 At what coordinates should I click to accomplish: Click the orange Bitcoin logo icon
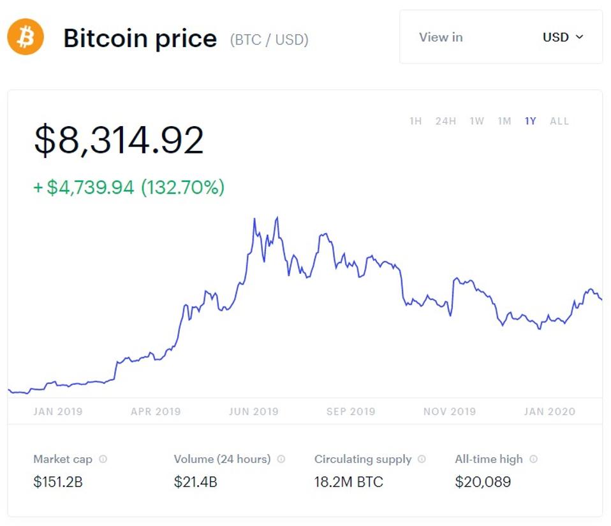(x=26, y=37)
